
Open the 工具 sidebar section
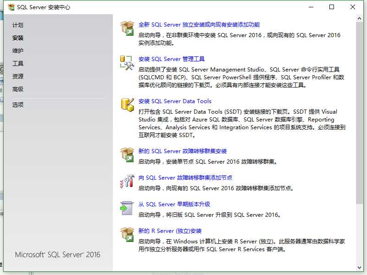18,63
